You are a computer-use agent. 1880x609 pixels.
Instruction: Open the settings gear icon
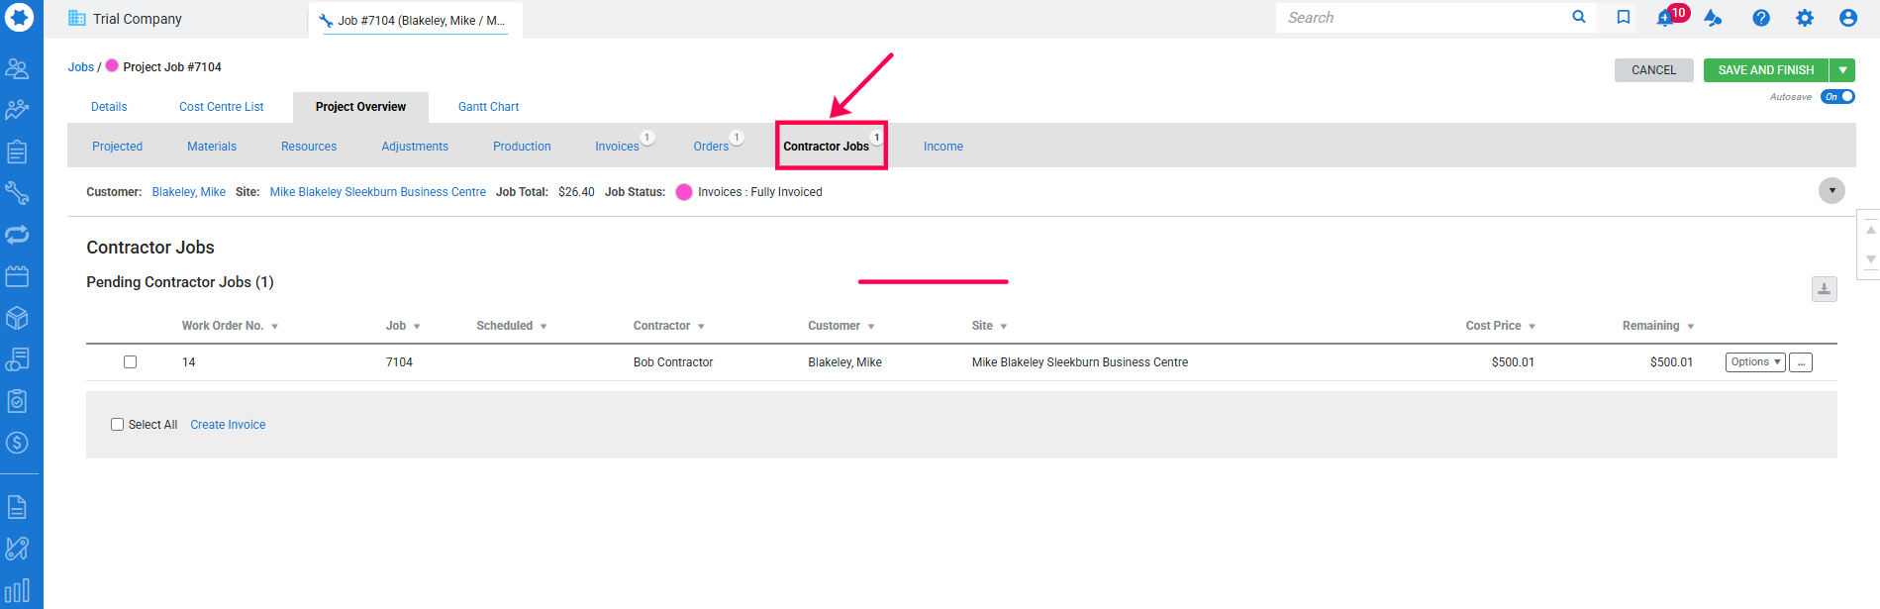coord(1805,18)
